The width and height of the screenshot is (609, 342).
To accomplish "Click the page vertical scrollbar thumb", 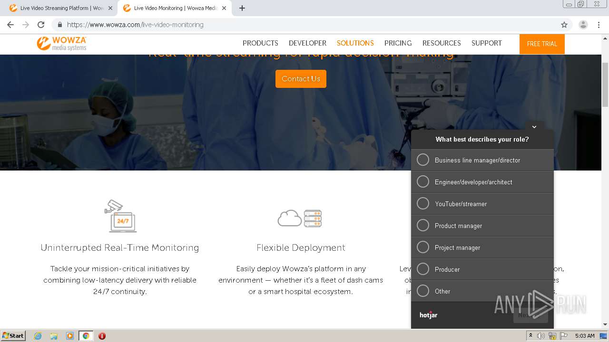I will point(605,85).
